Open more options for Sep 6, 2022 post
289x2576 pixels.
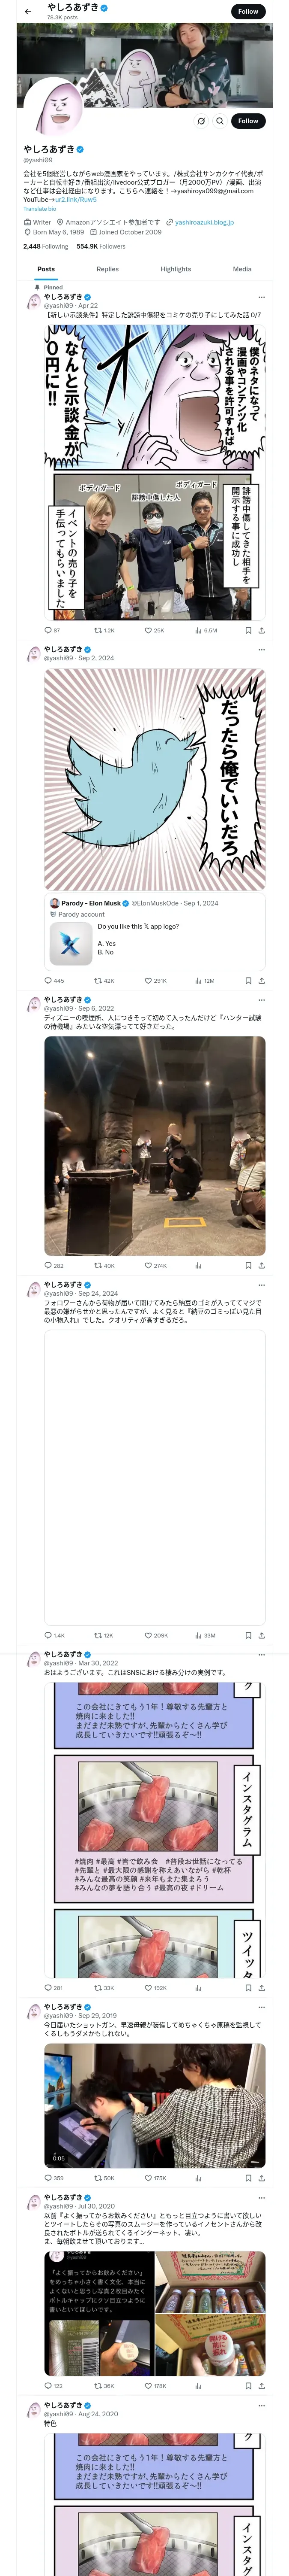pos(261,1000)
